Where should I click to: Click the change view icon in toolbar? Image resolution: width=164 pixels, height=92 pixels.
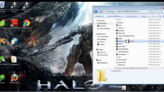pos(153,16)
